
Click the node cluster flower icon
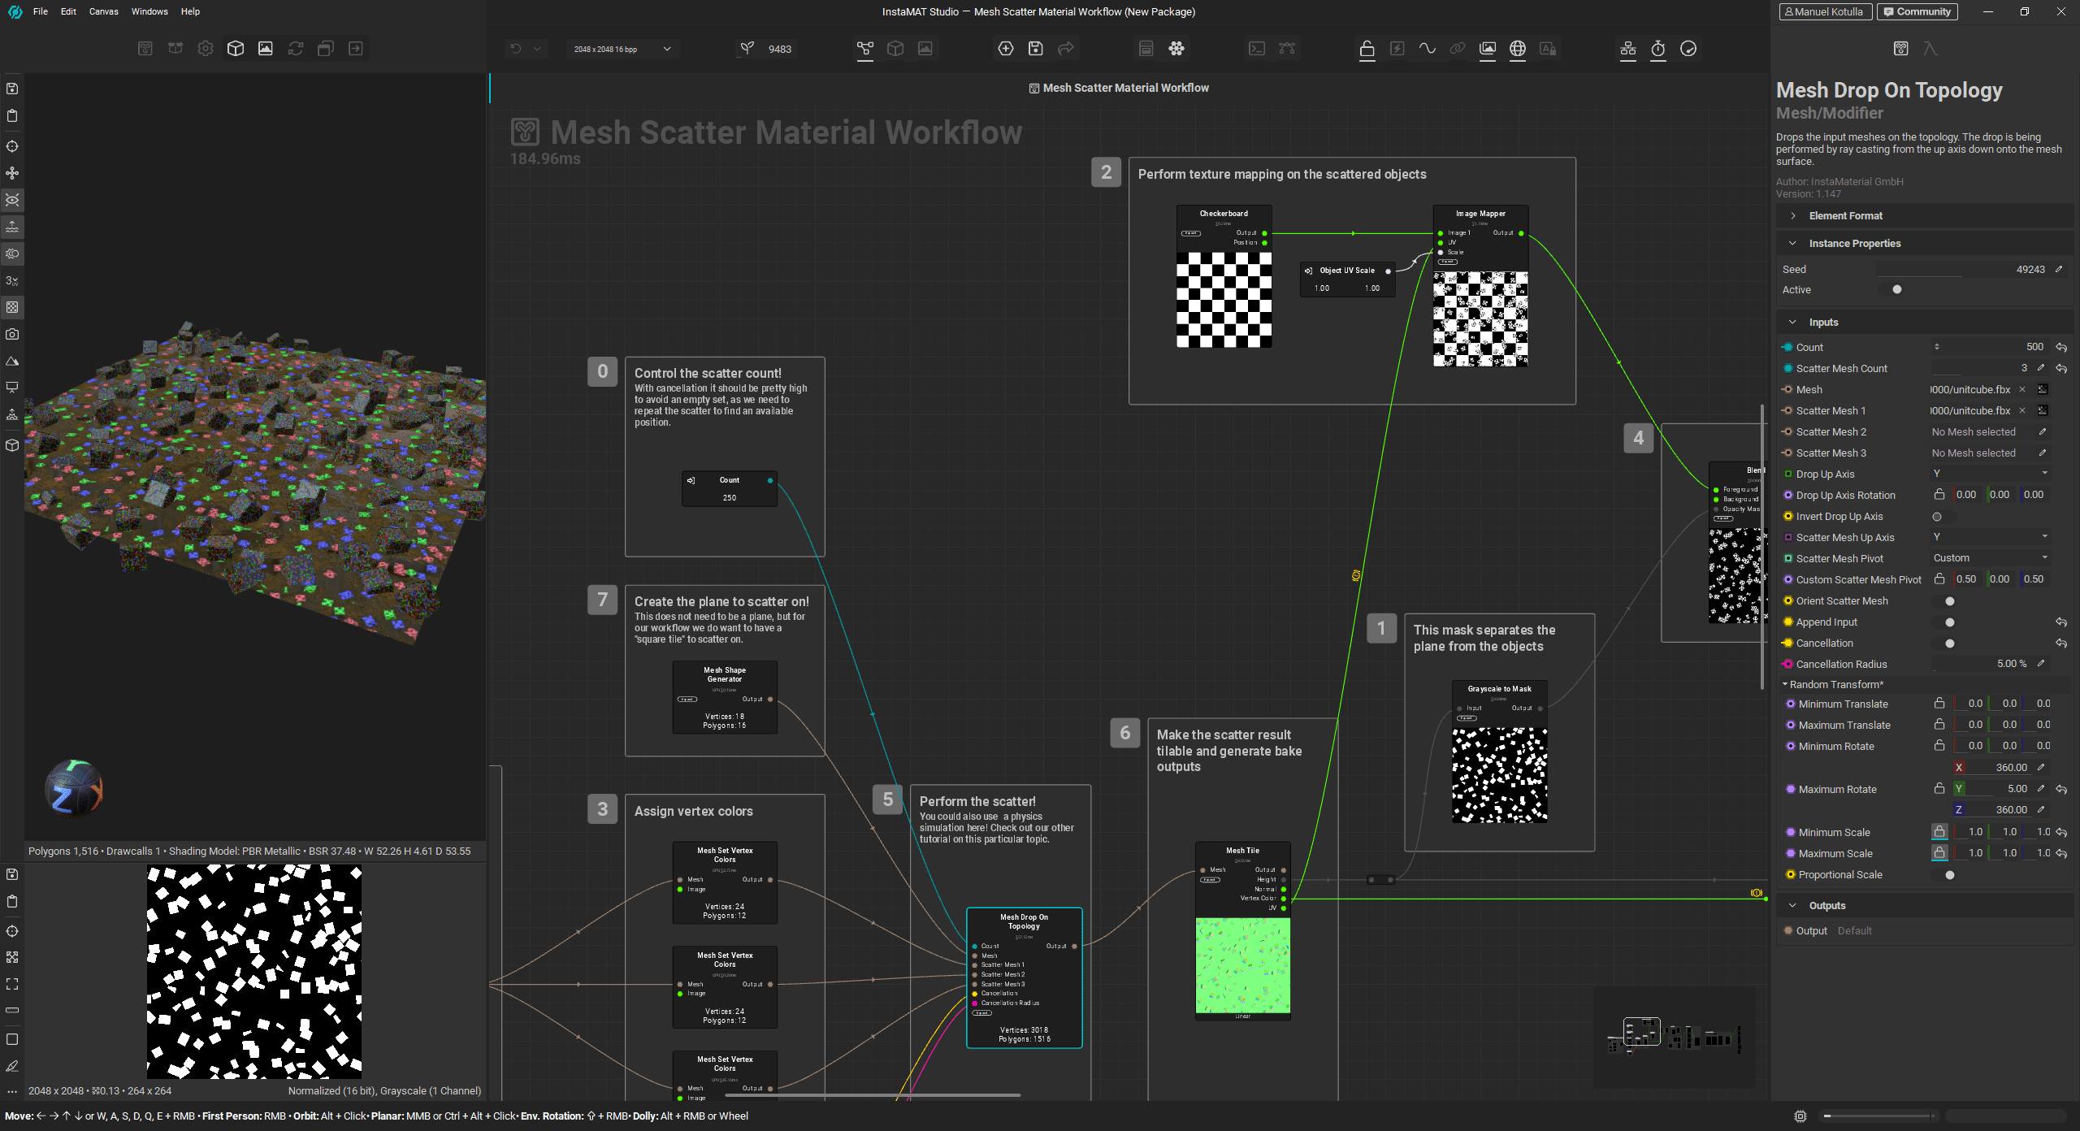[x=1176, y=49]
